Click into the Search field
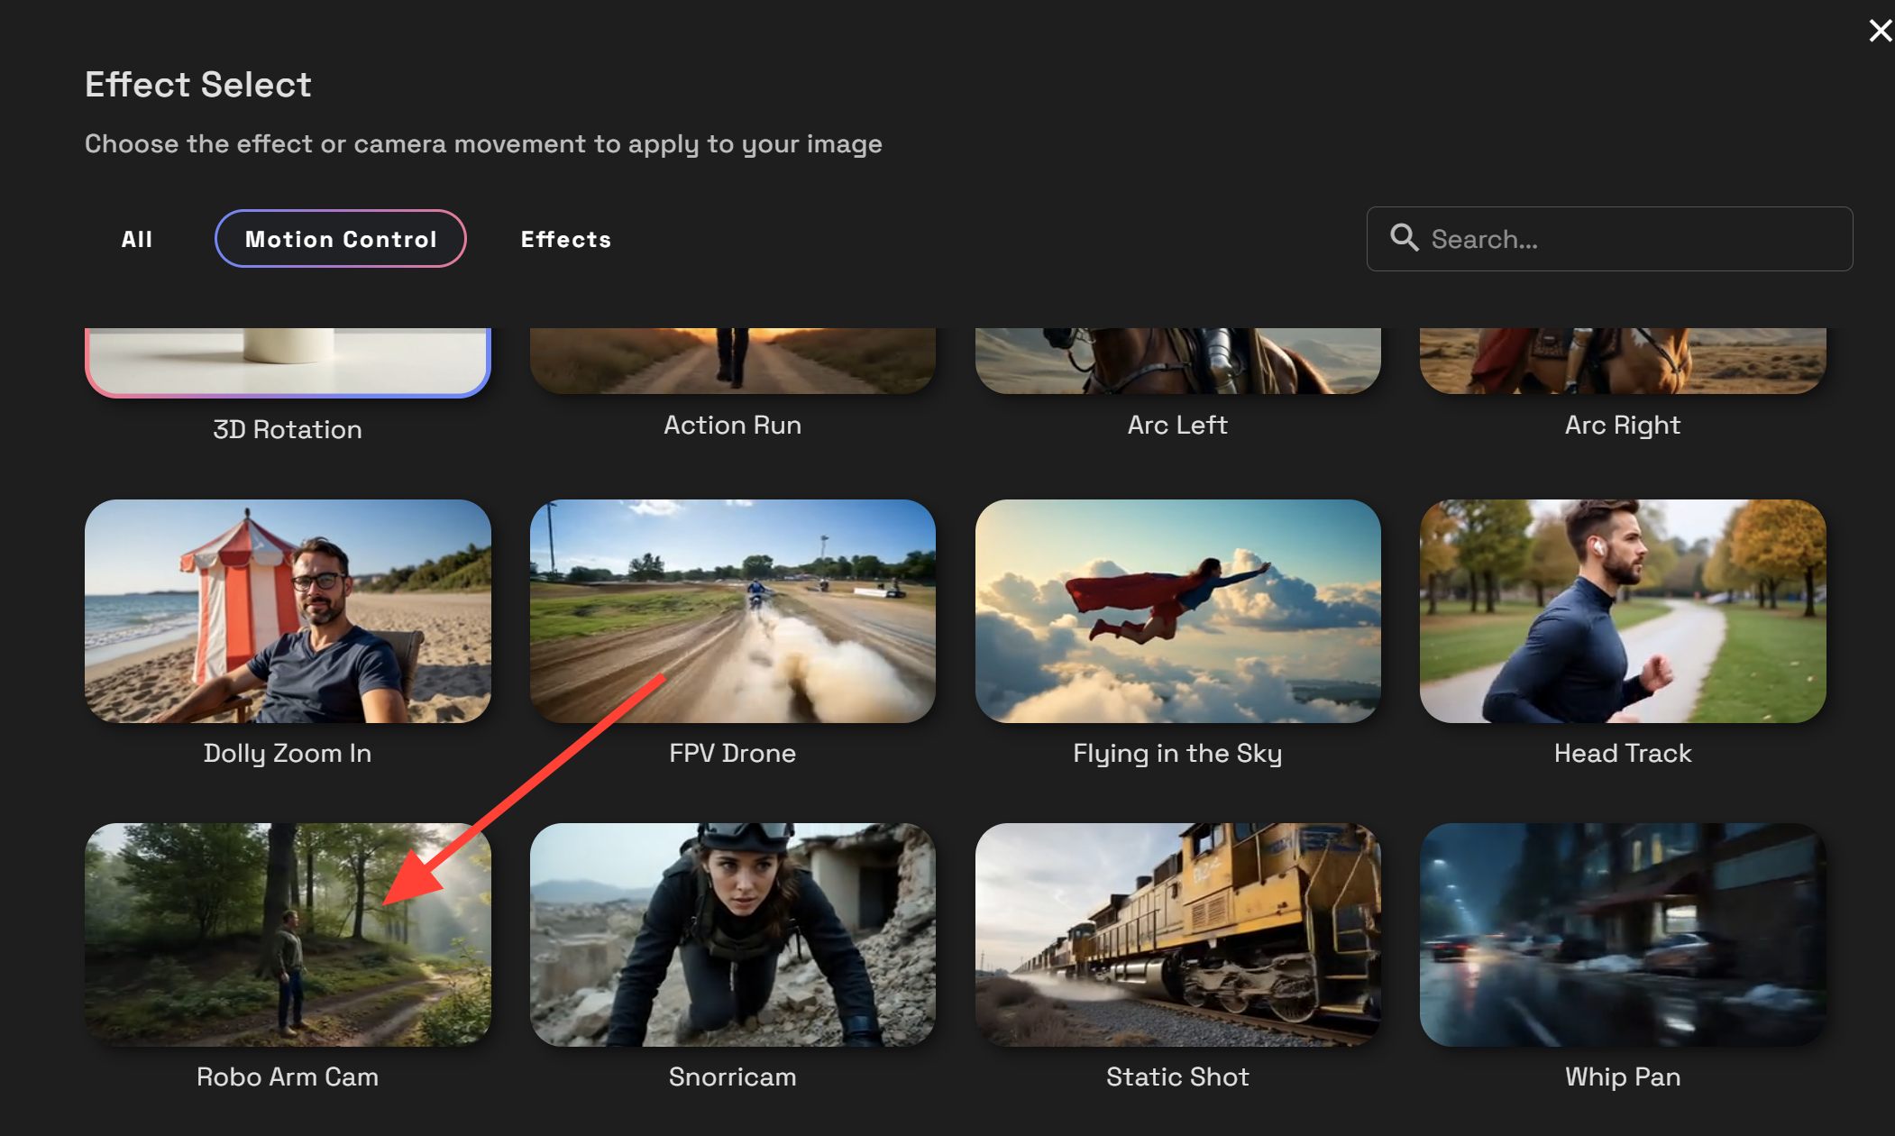 1609,239
